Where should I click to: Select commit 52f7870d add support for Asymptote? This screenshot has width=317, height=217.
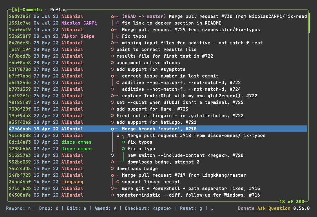point(158,69)
